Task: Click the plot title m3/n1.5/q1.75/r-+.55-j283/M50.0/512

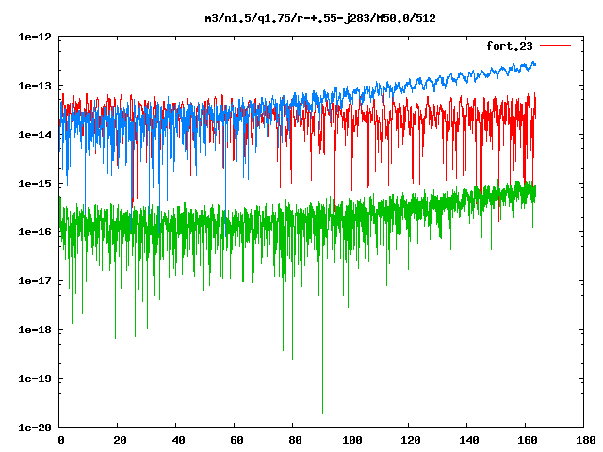Action: [320, 18]
